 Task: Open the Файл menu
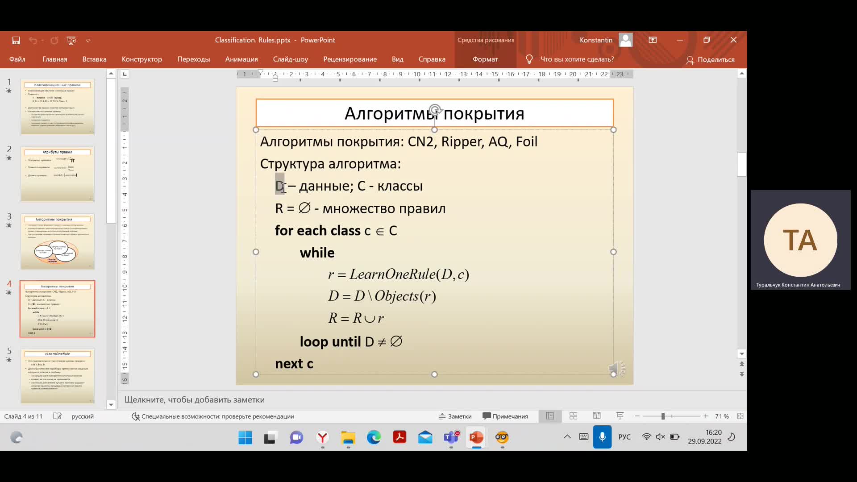pyautogui.click(x=17, y=59)
